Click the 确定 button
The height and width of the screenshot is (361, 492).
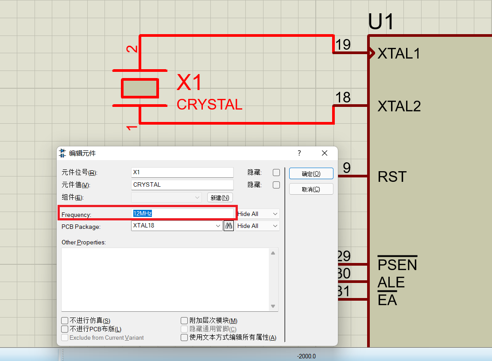[x=311, y=174]
